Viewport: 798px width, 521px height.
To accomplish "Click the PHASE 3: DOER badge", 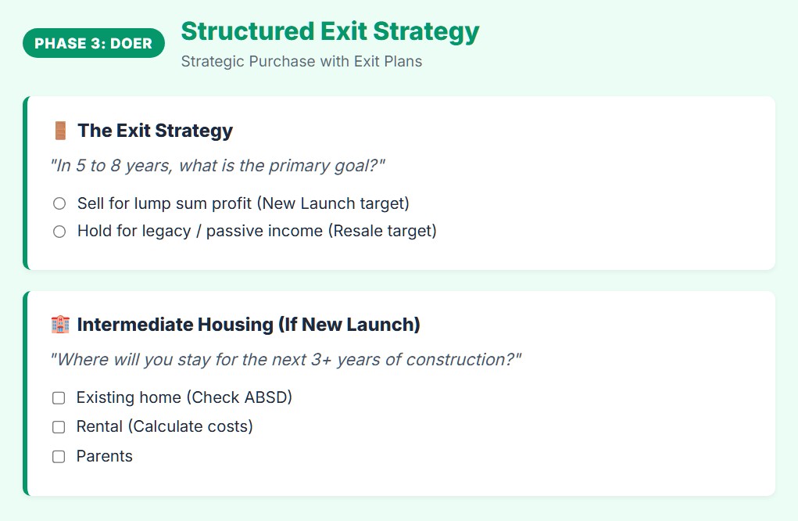I will click(94, 43).
